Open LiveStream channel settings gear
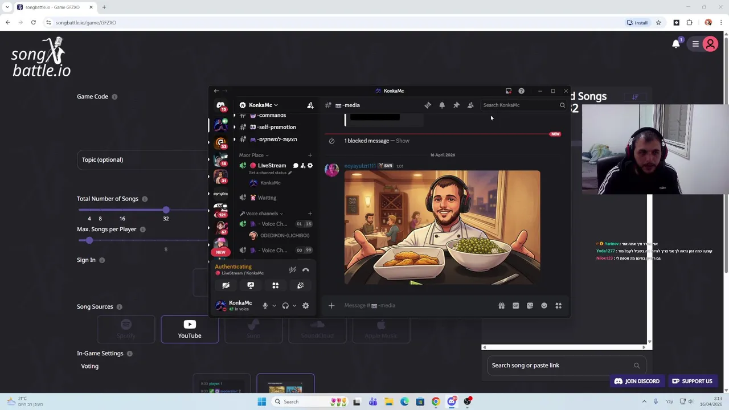729x410 pixels. (x=310, y=166)
